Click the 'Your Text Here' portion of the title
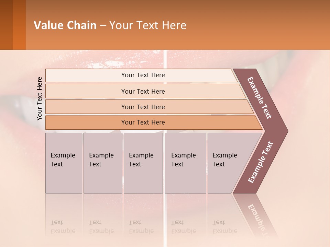 point(148,25)
